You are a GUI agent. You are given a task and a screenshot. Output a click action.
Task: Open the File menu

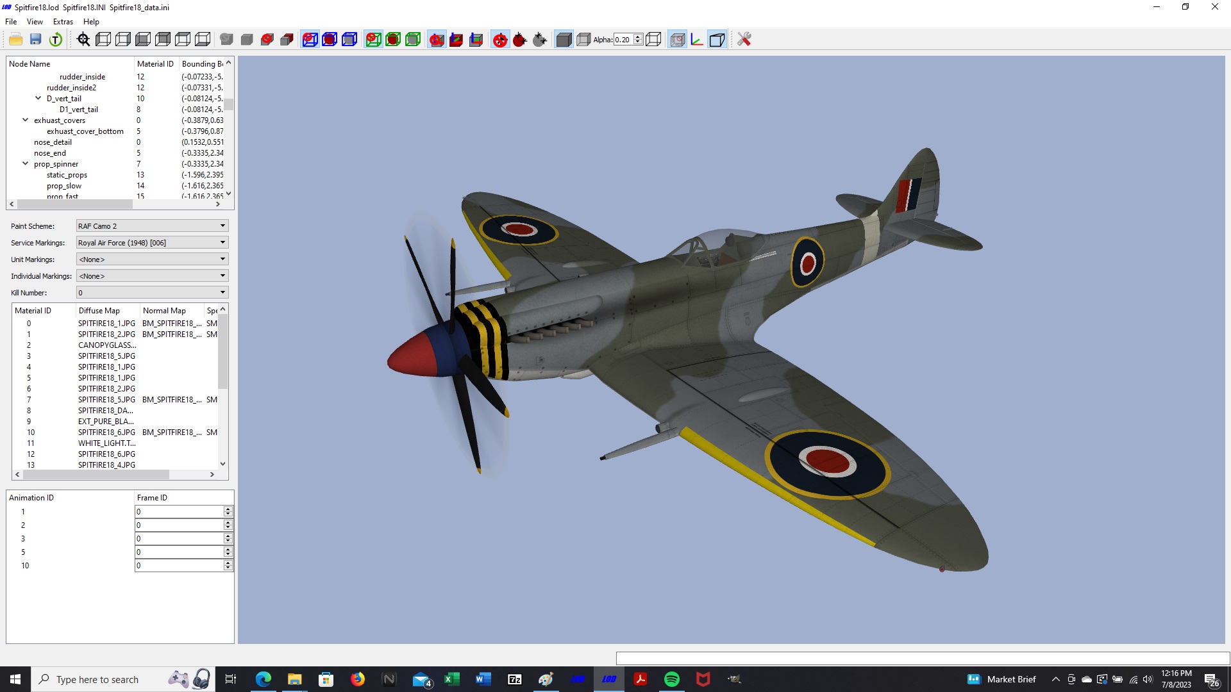[x=11, y=22]
